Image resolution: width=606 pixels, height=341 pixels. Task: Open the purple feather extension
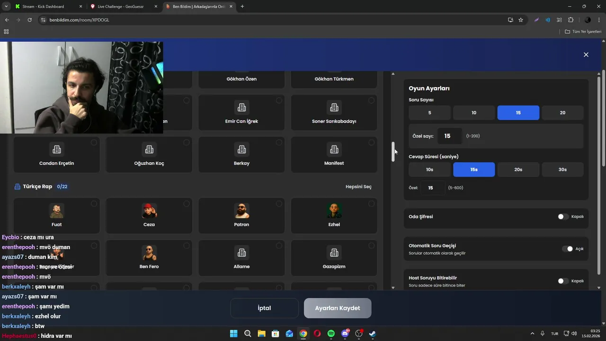coord(536,20)
